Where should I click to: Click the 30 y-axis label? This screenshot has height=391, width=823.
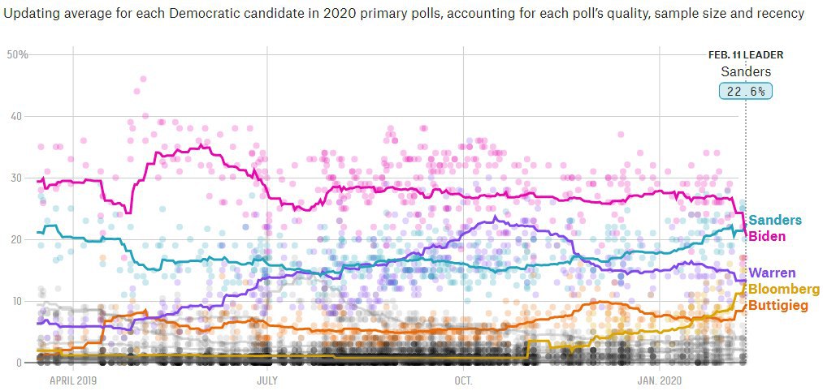pos(21,178)
